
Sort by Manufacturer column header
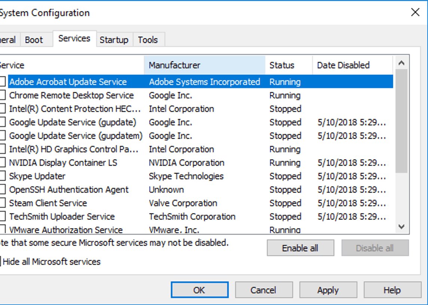tap(204, 65)
